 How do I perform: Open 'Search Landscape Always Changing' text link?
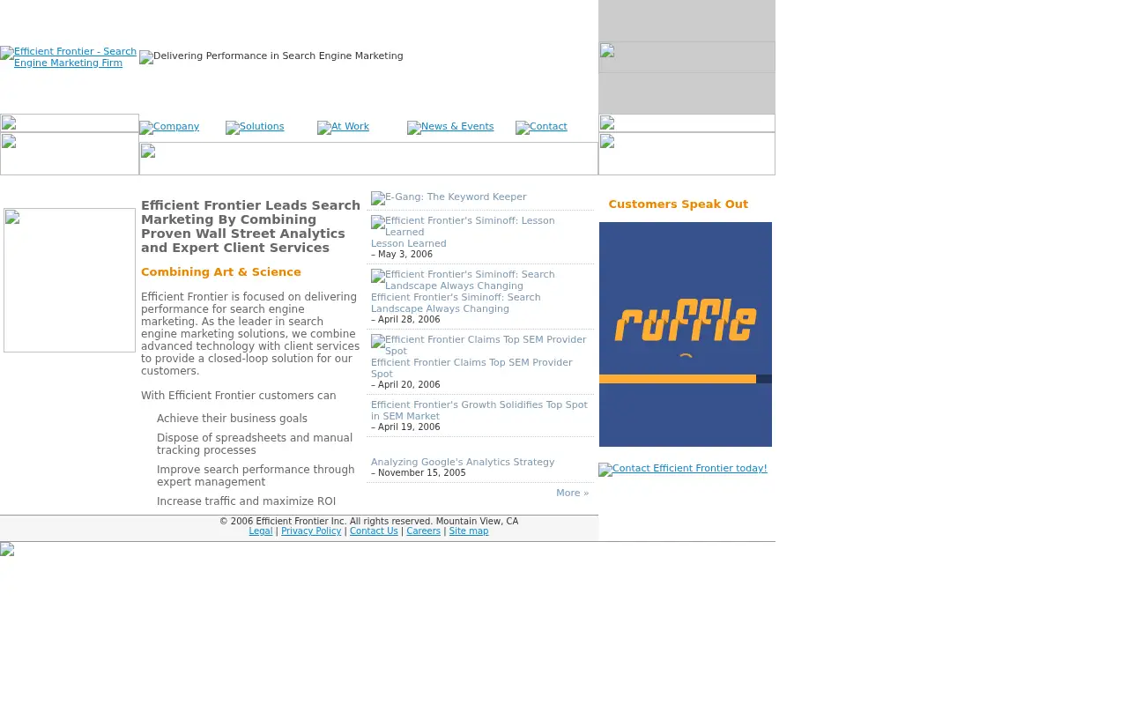[456, 303]
